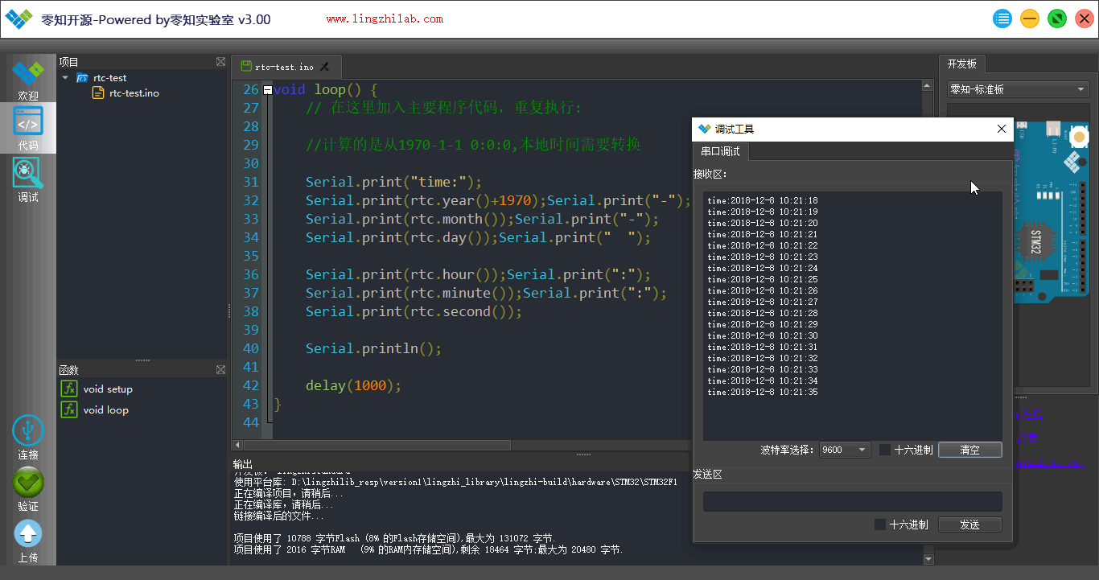Viewport: 1099px width, 580px height.
Task: Enable 十六进制 checkbox in receive area
Action: (x=884, y=450)
